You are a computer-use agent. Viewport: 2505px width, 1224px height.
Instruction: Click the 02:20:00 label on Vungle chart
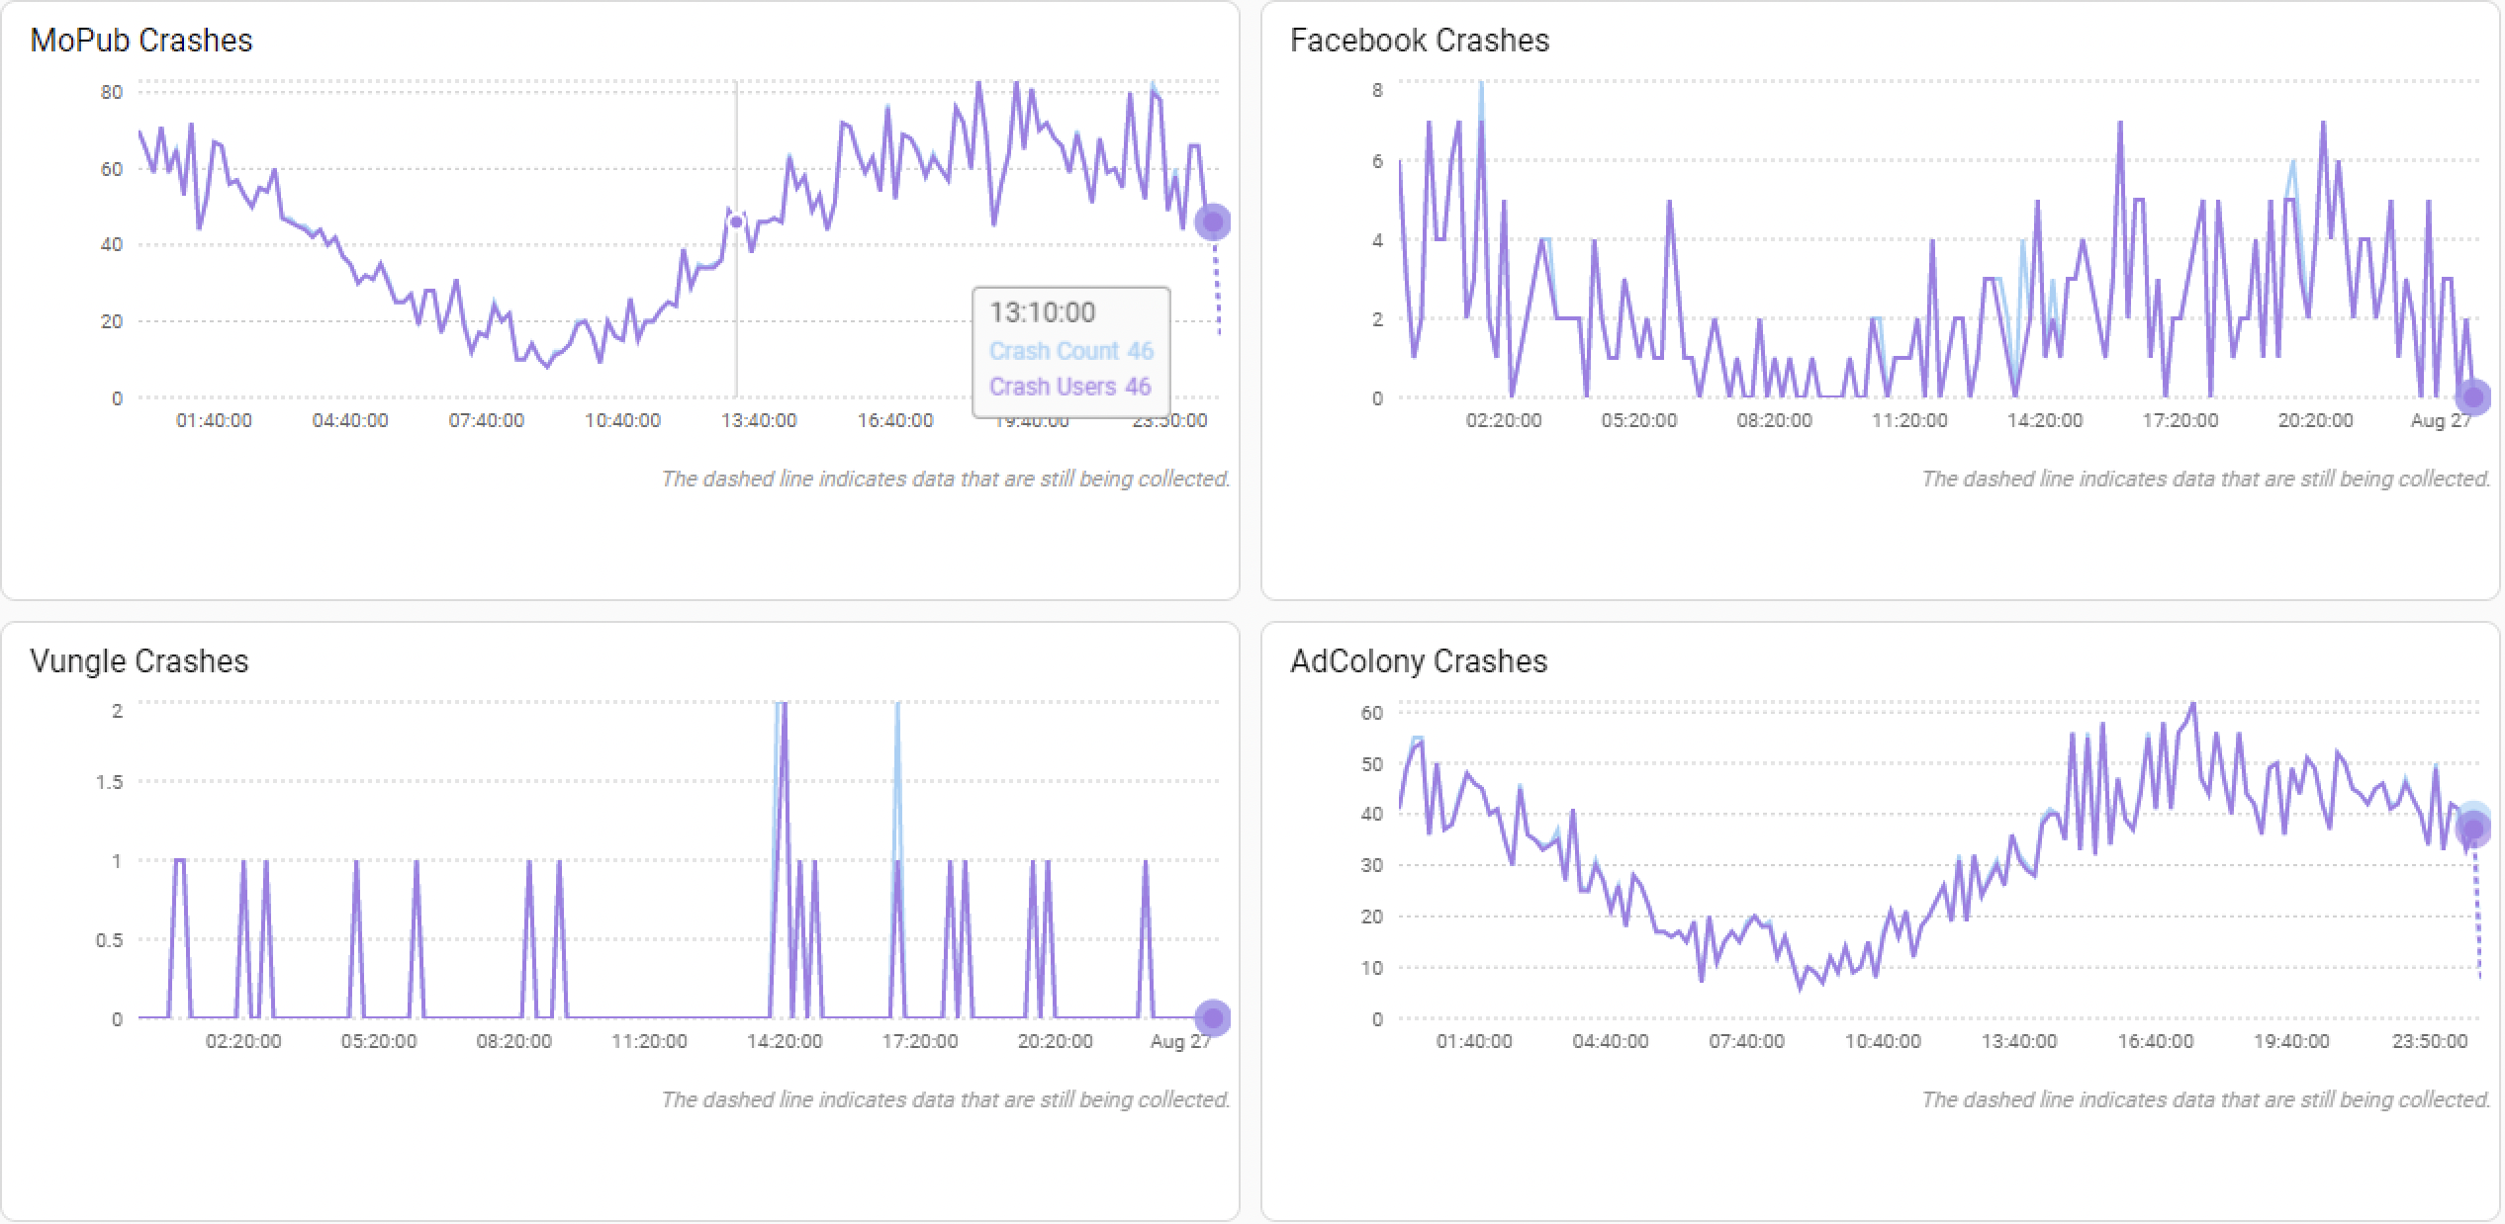(x=243, y=1042)
